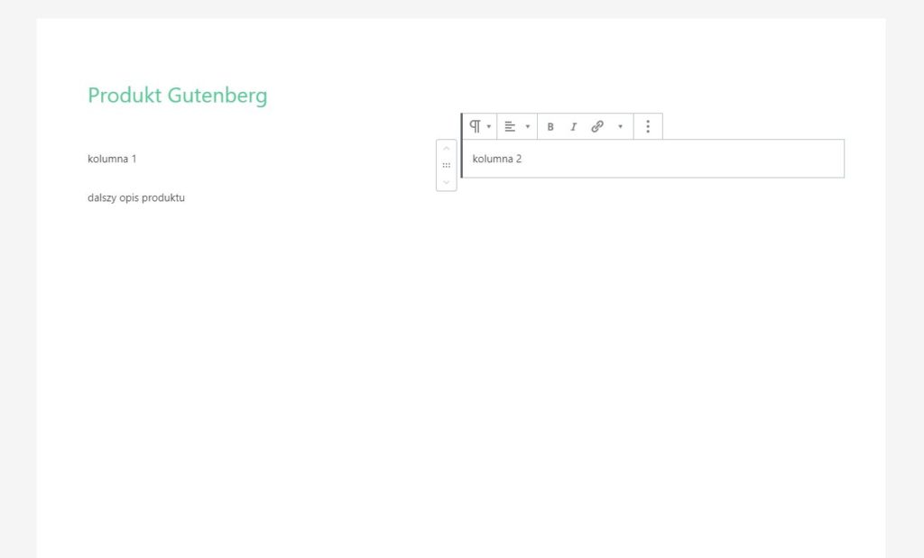924x558 pixels.
Task: Click the move block down arrow
Action: 447,182
